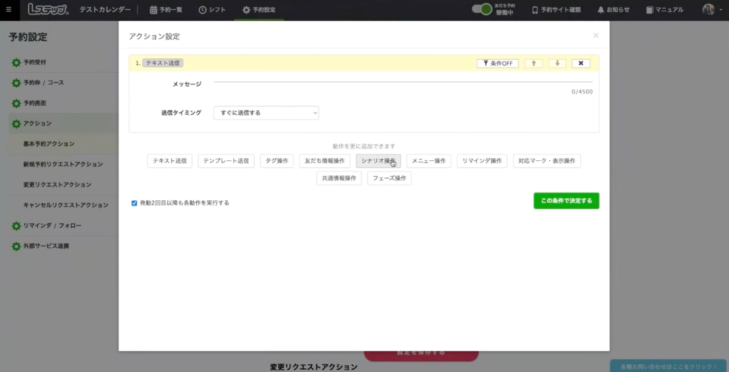This screenshot has width=729, height=372.
Task: Close the アクション設定 dialog
Action: [595, 36]
